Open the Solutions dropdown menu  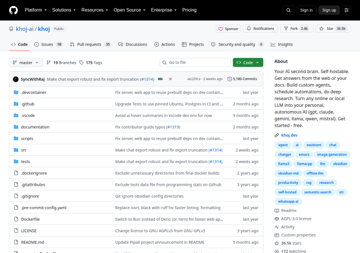click(64, 10)
